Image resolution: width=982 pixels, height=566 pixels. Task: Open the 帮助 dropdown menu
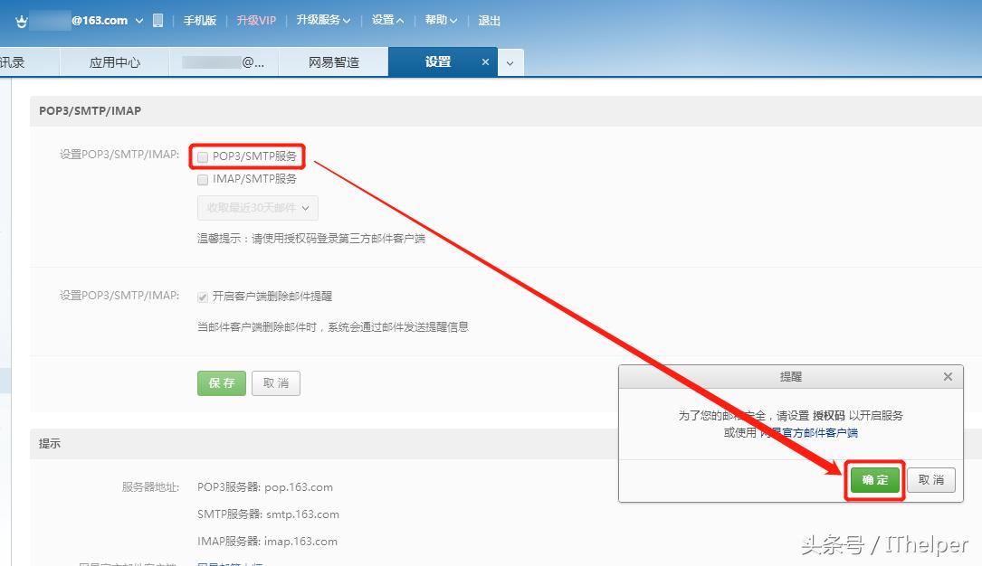coord(439,19)
